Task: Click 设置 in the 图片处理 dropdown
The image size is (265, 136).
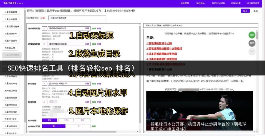Action: tap(87, 84)
